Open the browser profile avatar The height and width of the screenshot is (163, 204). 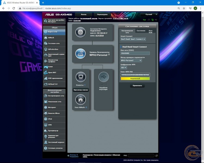(x=195, y=8)
